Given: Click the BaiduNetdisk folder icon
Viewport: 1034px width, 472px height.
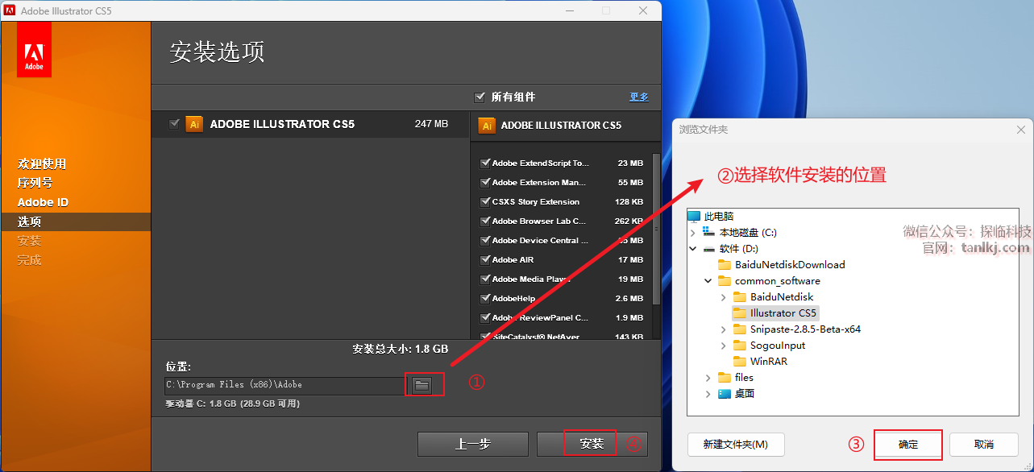Looking at the screenshot, I should 740,297.
